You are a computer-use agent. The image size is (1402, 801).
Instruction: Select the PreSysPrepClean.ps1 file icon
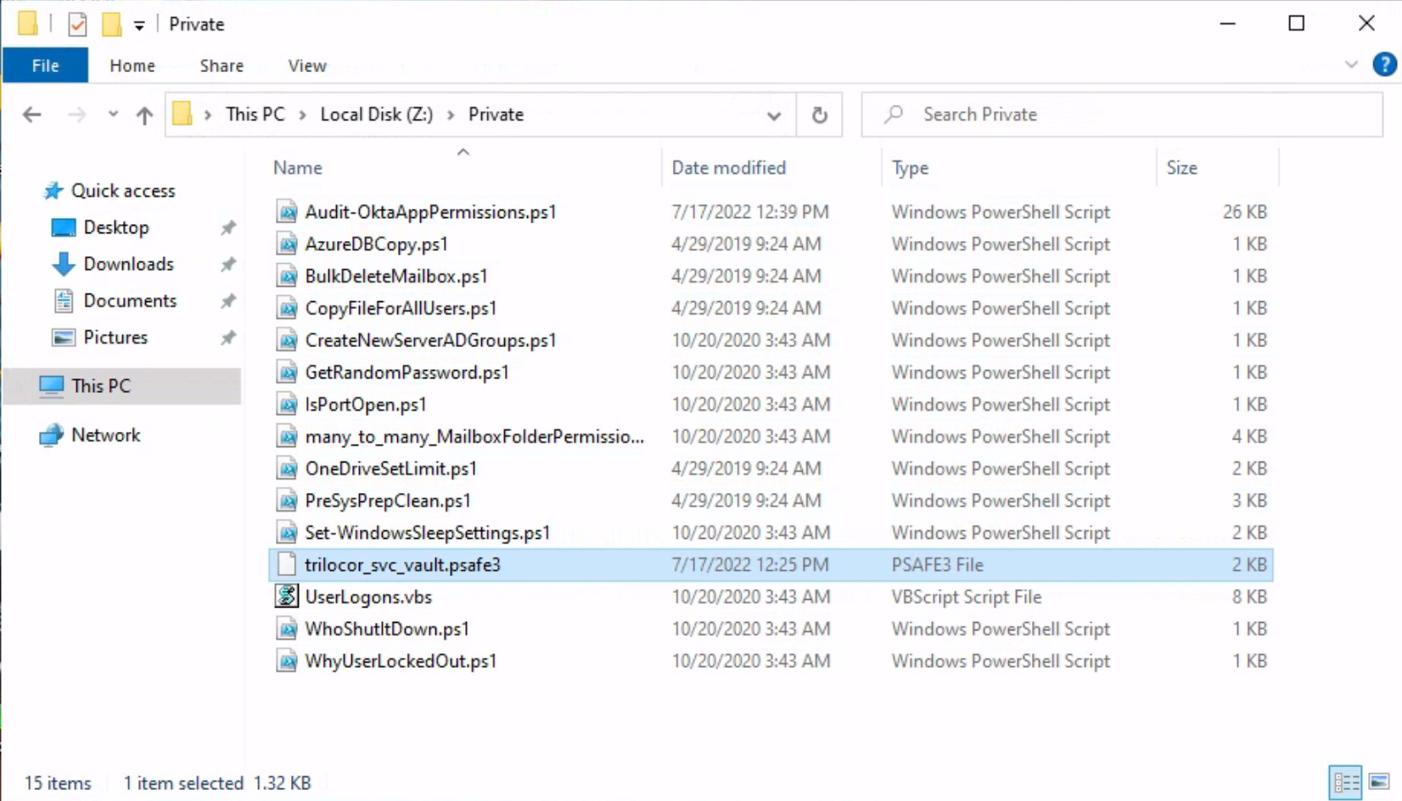(x=287, y=501)
